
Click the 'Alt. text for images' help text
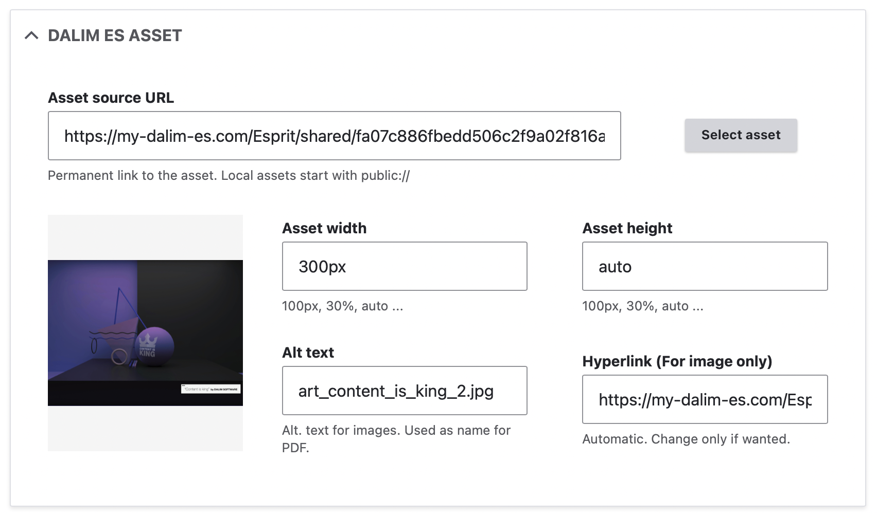point(396,439)
